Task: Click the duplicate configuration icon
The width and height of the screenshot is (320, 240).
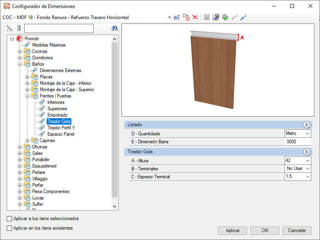Action: click(186, 17)
